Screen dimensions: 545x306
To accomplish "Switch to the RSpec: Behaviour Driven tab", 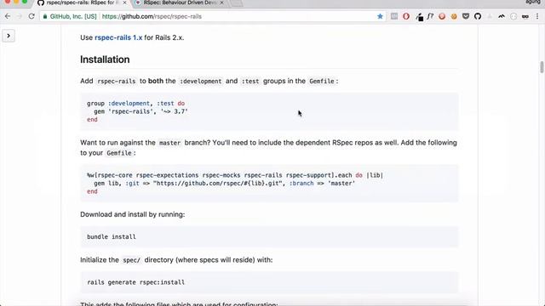I will [x=180, y=3].
